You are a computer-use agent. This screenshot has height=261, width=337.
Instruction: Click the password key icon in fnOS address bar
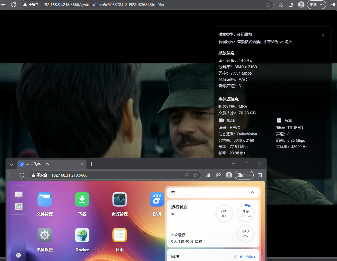[x=187, y=175]
